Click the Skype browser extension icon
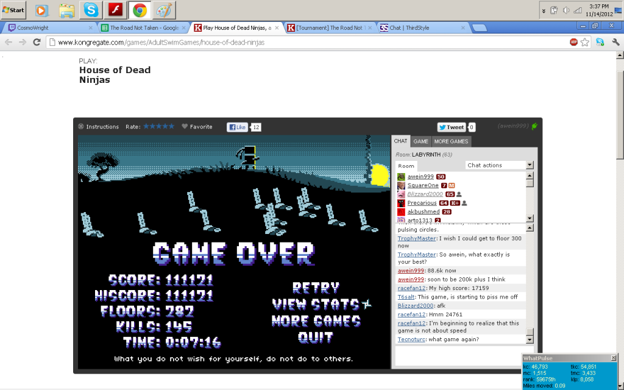Screen dimensions: 624x390 [600, 42]
